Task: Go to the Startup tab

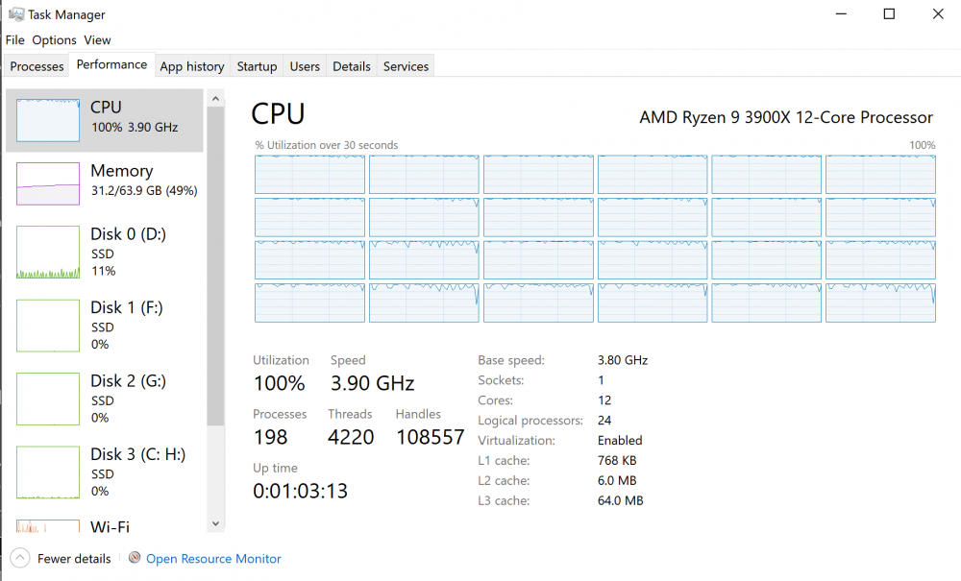Action: coord(257,66)
